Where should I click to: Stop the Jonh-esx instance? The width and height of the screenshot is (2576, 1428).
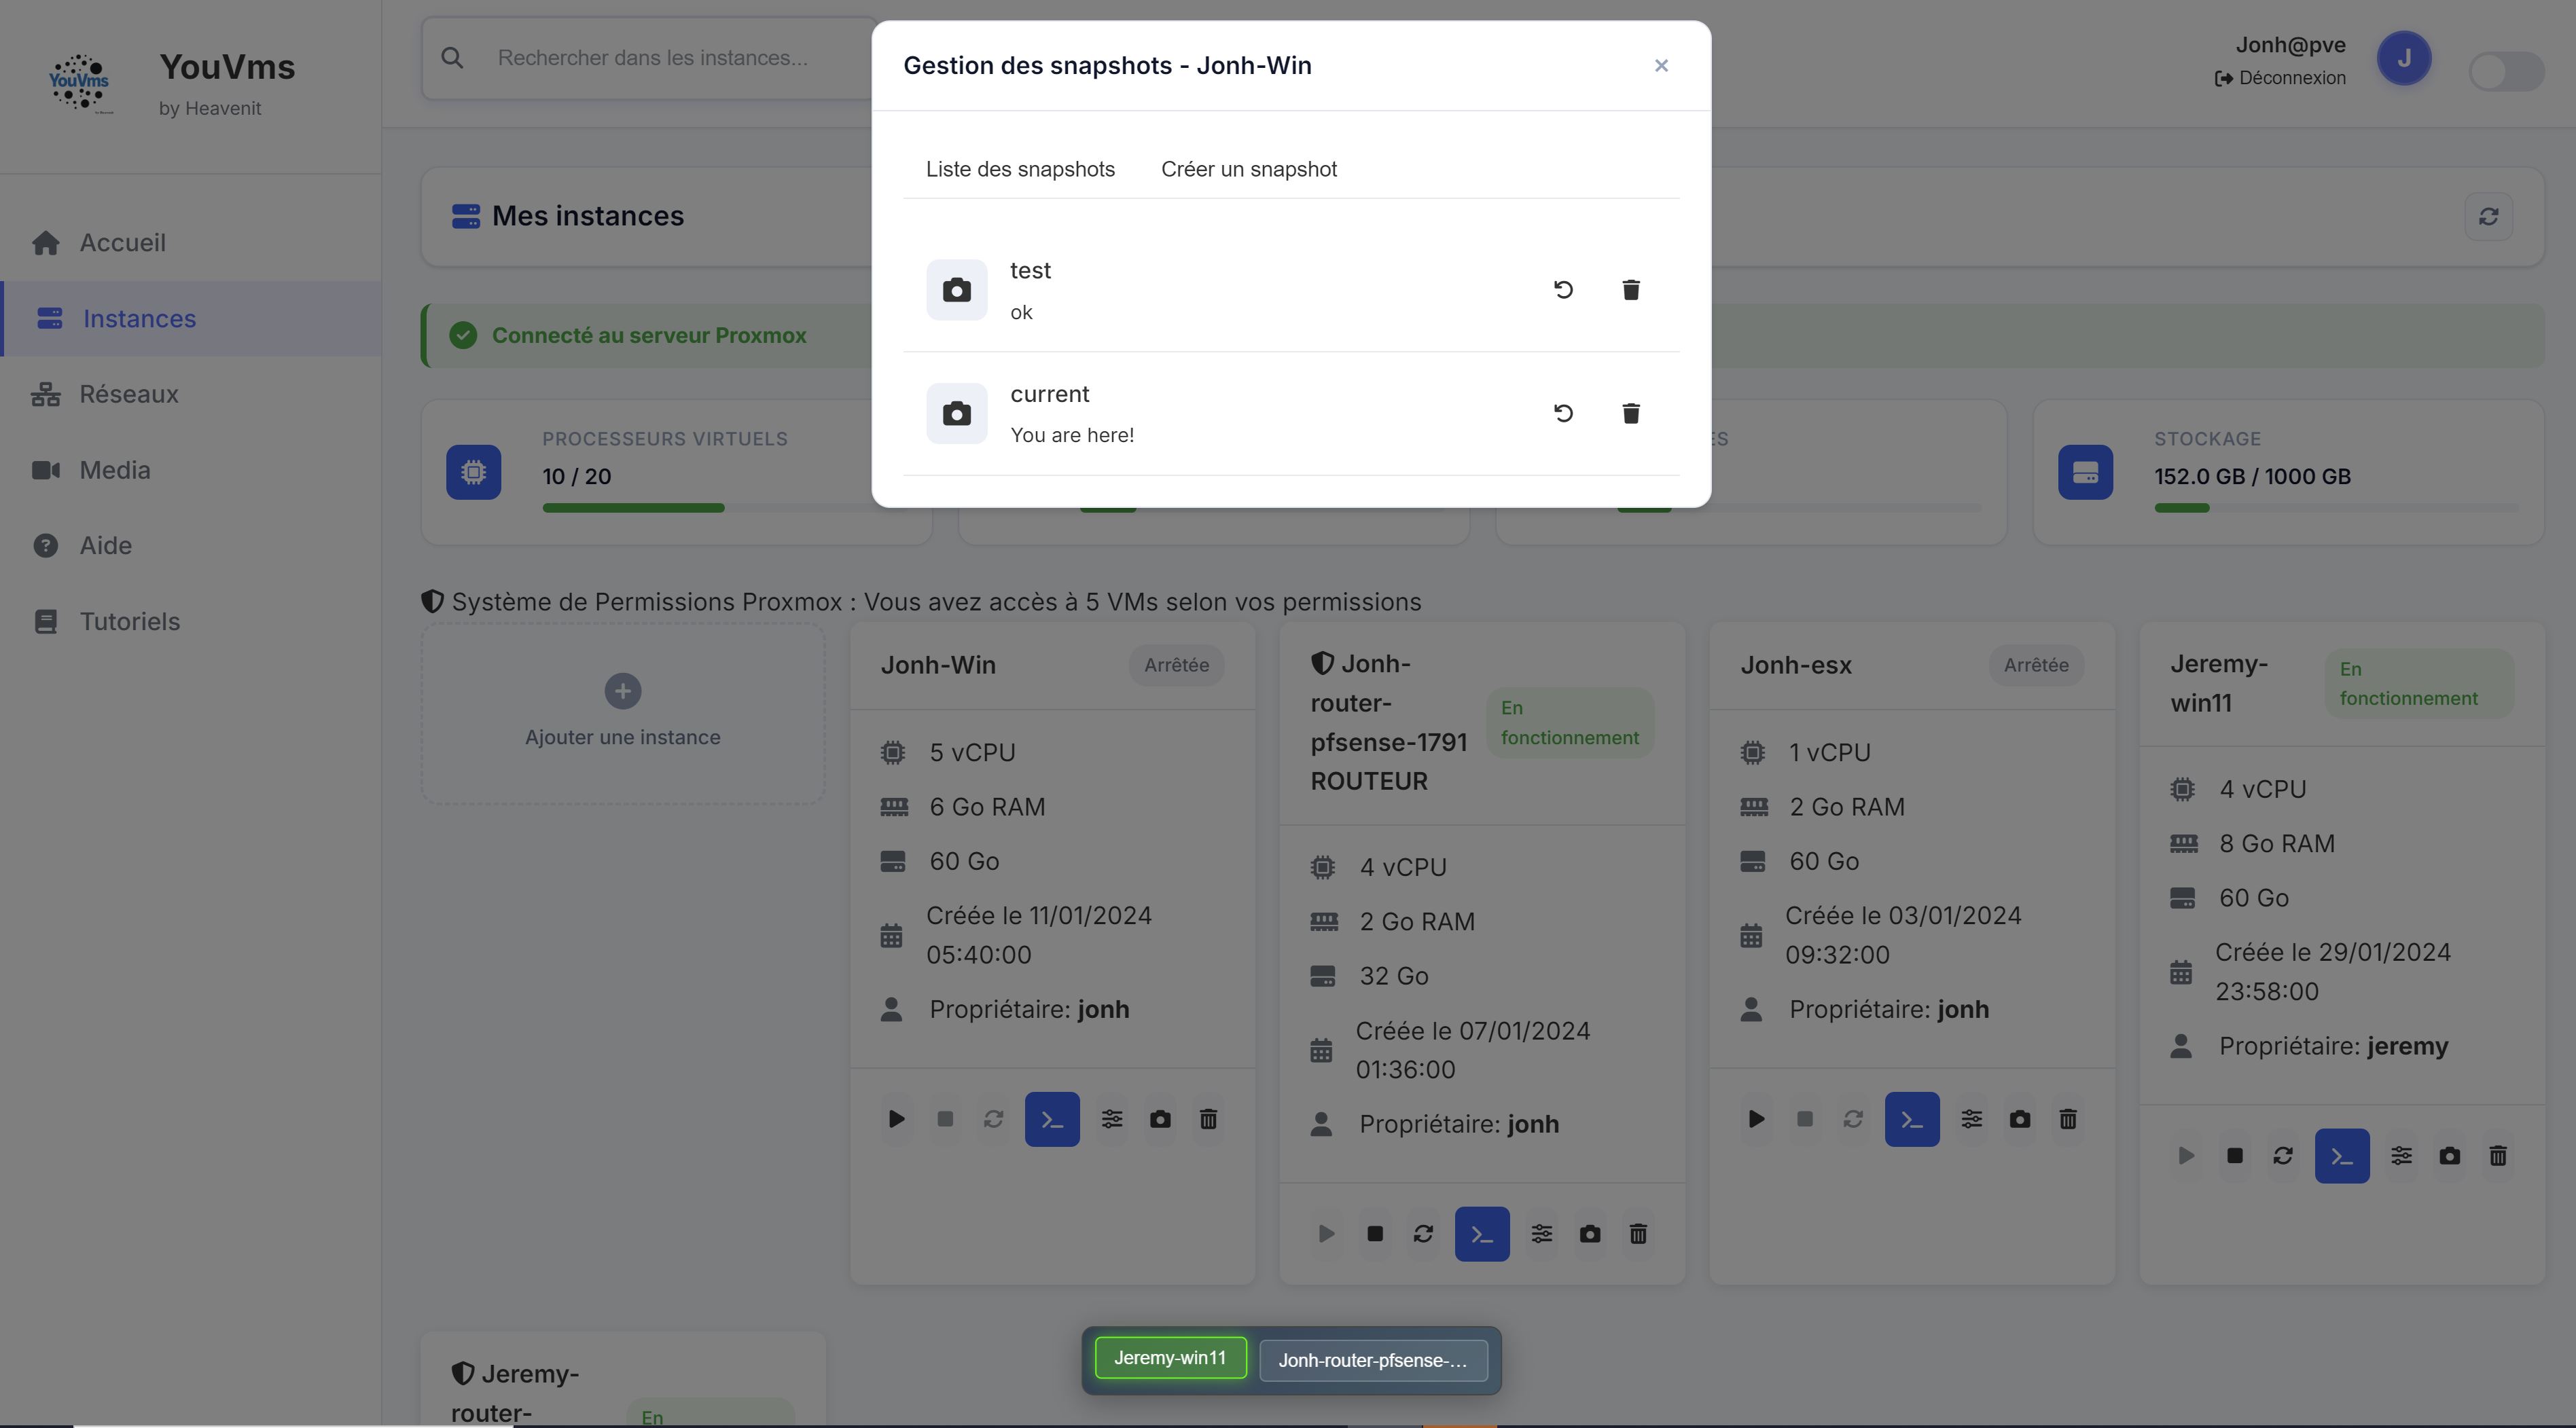pos(1805,1119)
